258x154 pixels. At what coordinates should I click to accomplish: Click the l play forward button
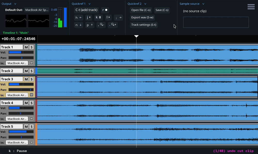pyautogui.click(x=108, y=18)
